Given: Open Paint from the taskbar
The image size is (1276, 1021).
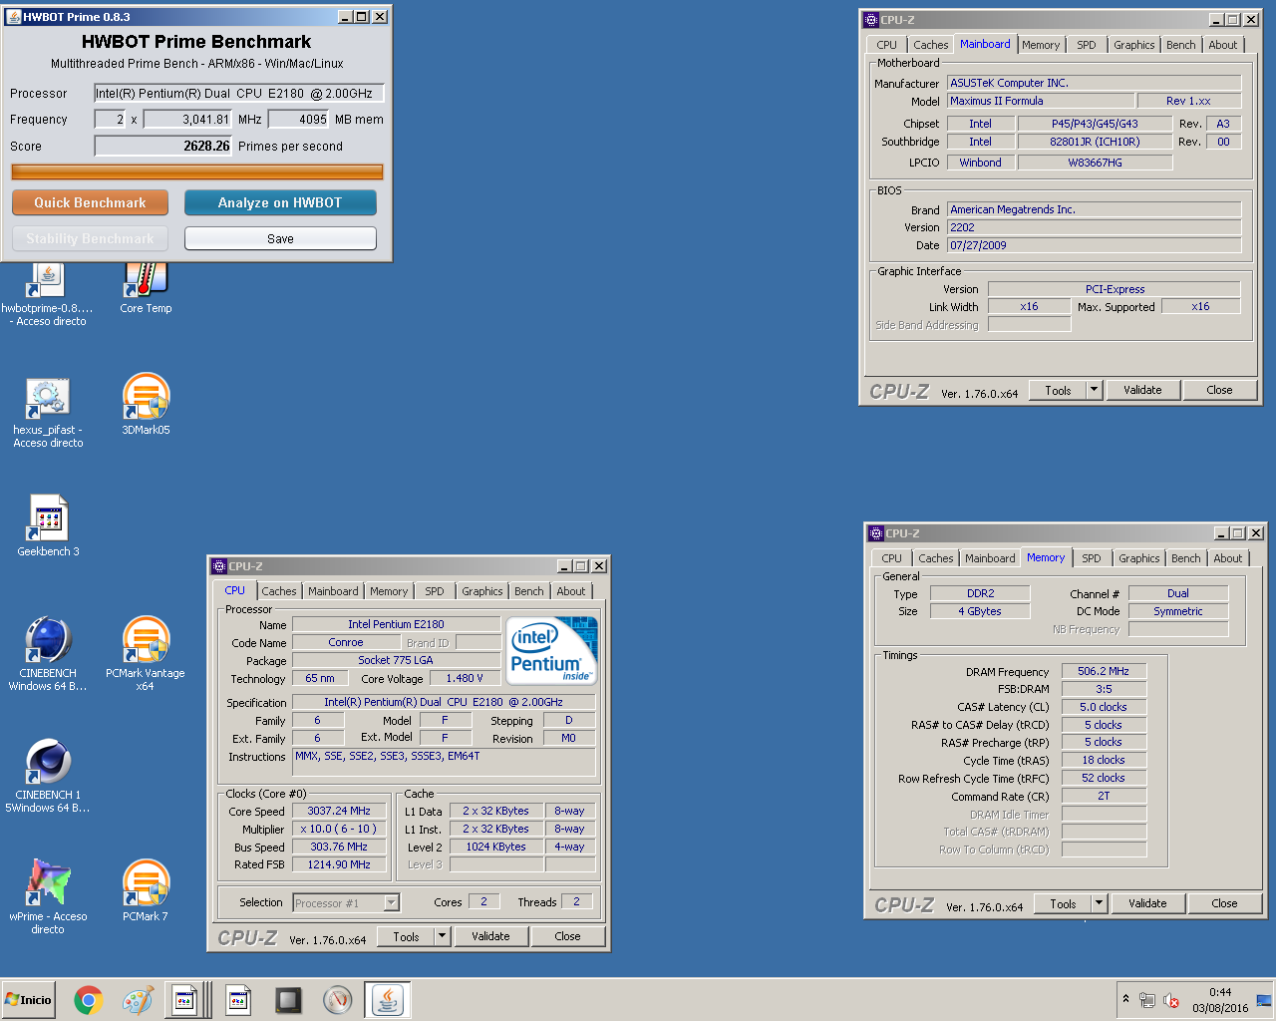Looking at the screenshot, I should 138,1000.
